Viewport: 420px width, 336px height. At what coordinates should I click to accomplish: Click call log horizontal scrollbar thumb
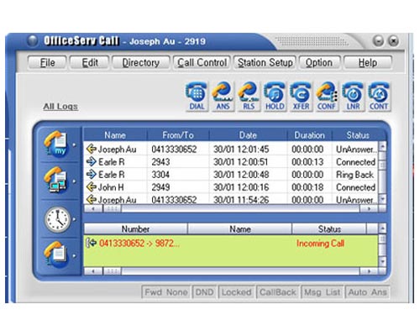[x=112, y=208]
